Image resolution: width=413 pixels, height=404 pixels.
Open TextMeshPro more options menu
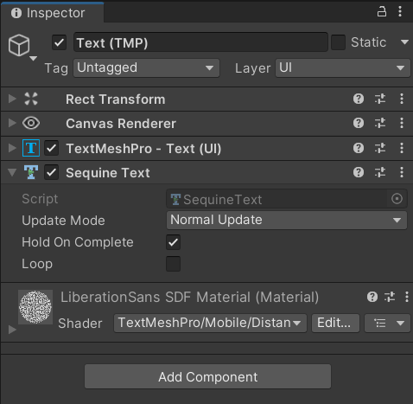pyautogui.click(x=402, y=148)
